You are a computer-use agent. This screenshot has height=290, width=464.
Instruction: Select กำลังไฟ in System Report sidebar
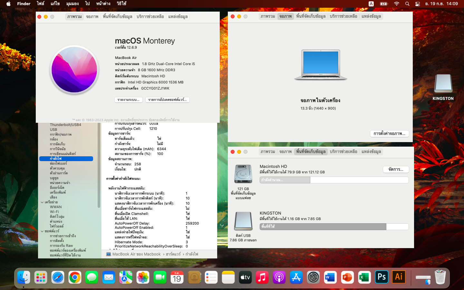point(66,159)
